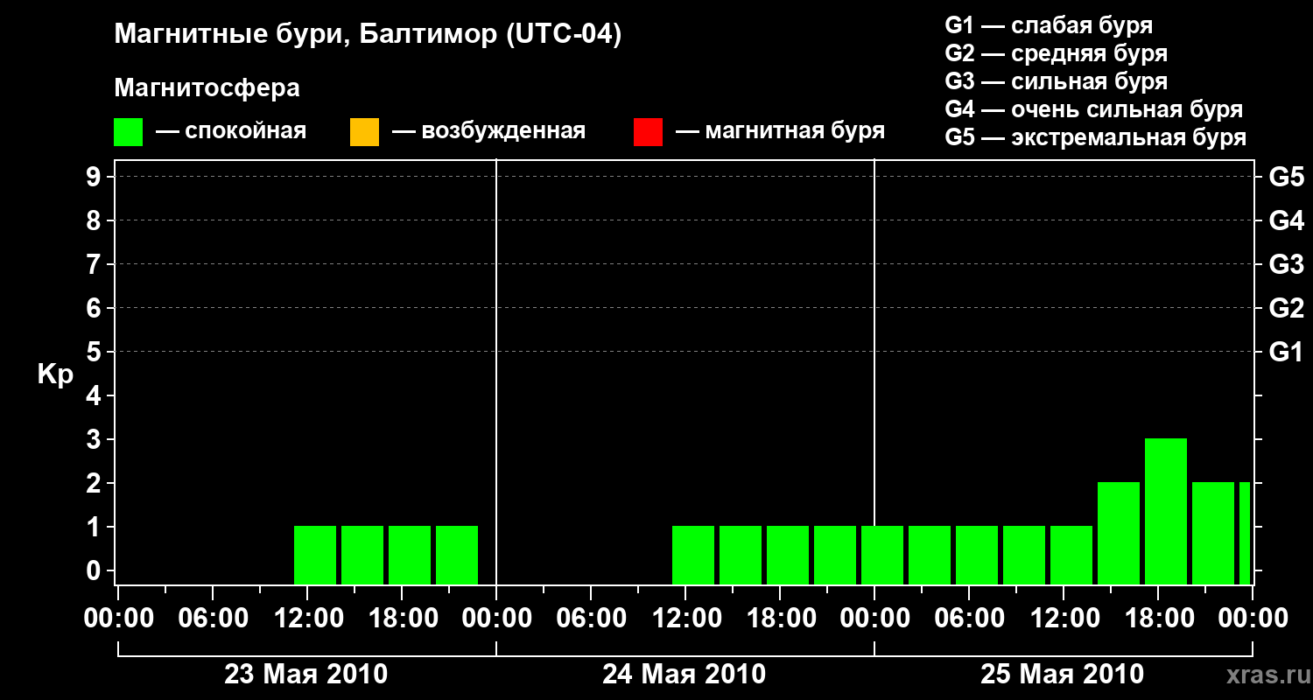The height and width of the screenshot is (700, 1313).
Task: Click the right-axis 'G4' level label
Action: tap(1287, 220)
